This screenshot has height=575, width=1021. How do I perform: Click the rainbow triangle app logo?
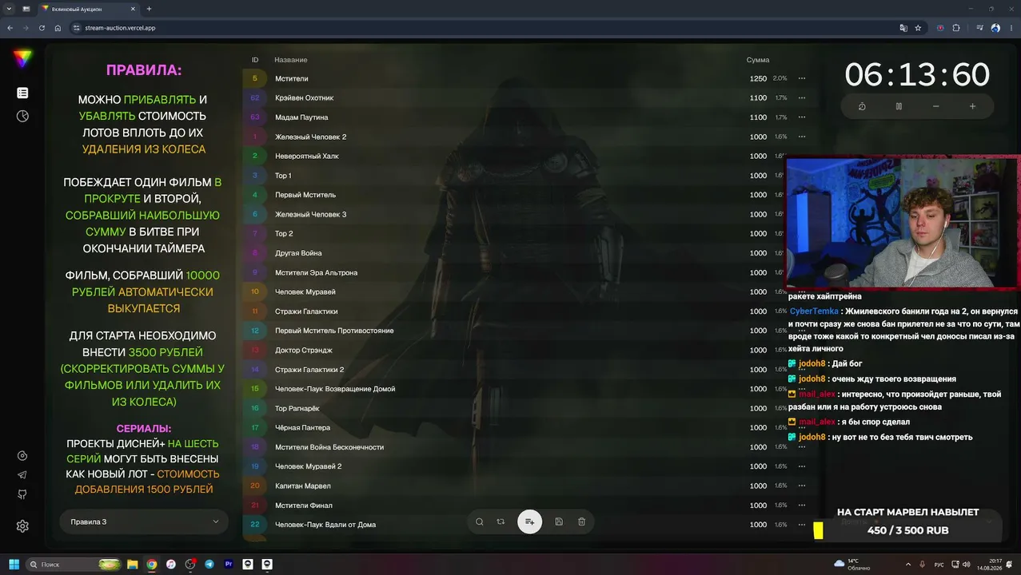pos(22,58)
